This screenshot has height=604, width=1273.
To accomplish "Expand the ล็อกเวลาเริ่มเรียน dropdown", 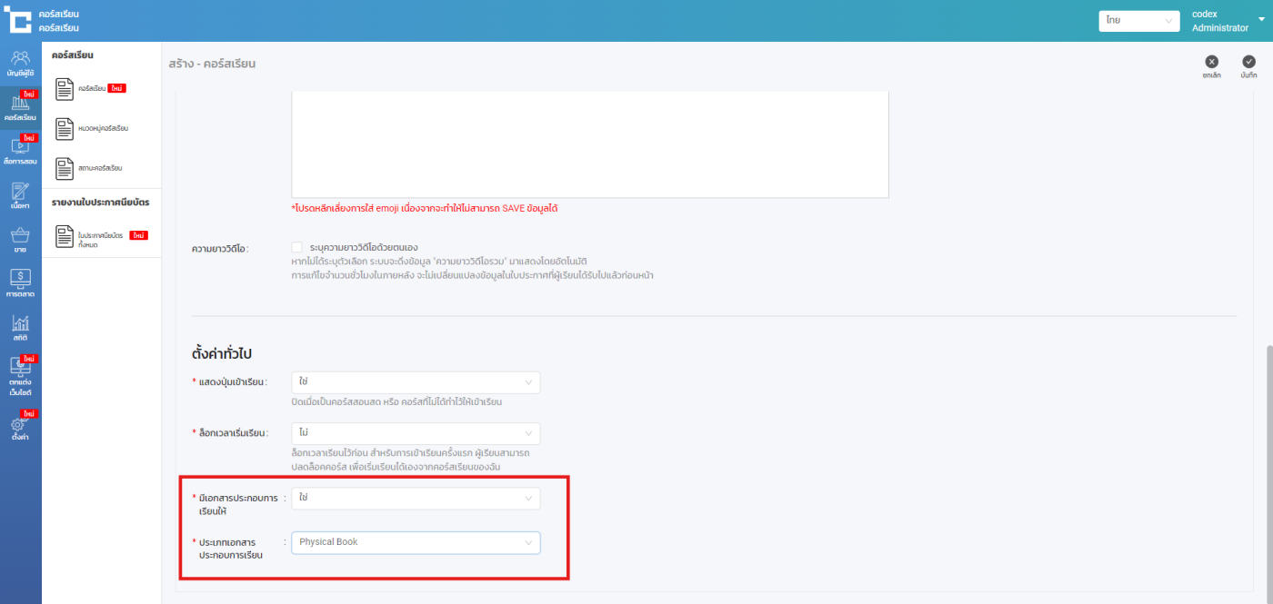I will 416,433.
